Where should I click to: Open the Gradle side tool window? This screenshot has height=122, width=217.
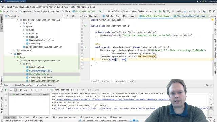coord(215,21)
